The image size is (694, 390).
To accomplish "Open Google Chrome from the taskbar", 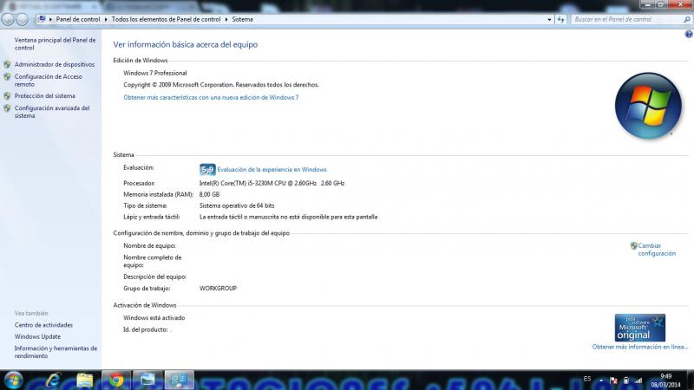I will [x=116, y=380].
